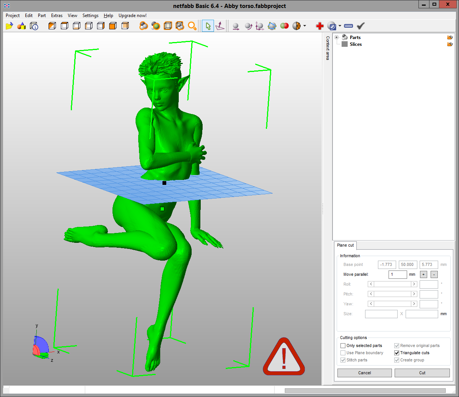Viewport: 459px width, 397px height.
Task: Enable Only selected parts checkbox
Action: [343, 345]
